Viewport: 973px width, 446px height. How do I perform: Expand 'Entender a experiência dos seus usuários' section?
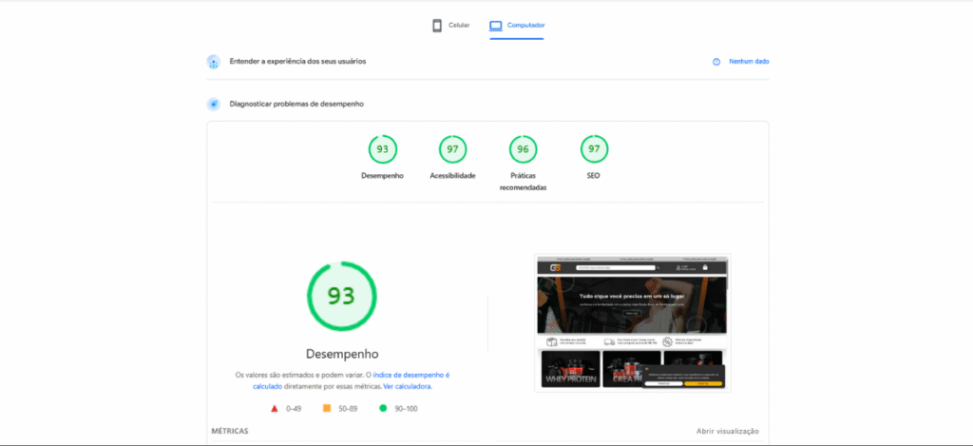pyautogui.click(x=297, y=62)
